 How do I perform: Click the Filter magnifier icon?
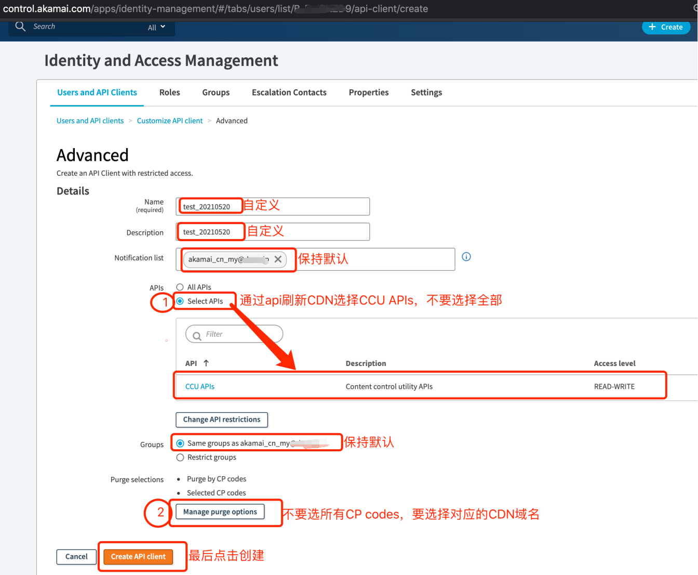coord(197,336)
